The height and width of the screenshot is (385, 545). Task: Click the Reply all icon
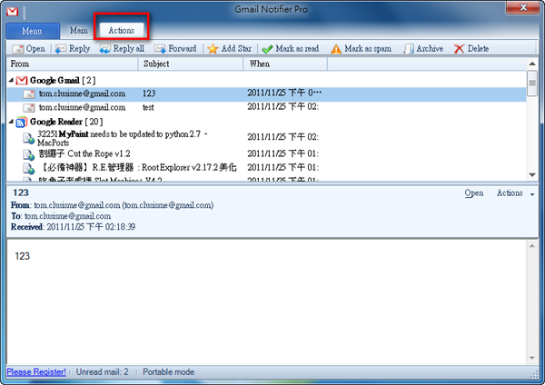tap(105, 49)
